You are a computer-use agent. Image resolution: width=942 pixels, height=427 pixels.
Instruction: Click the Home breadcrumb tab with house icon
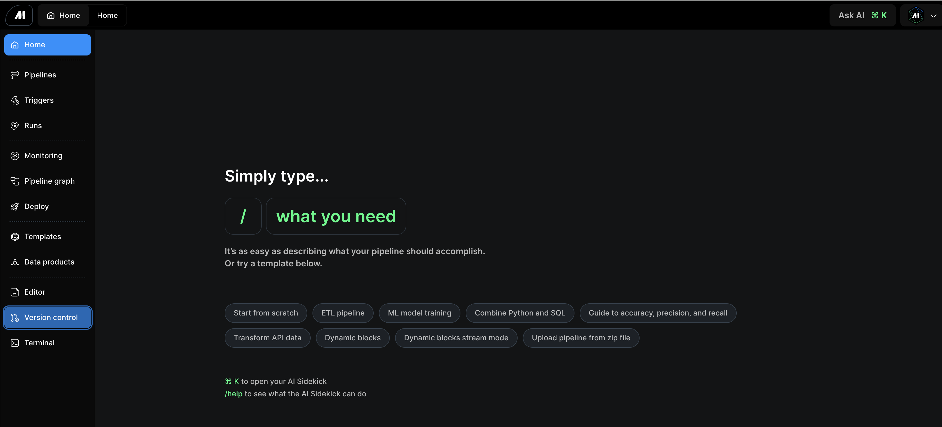click(x=64, y=15)
